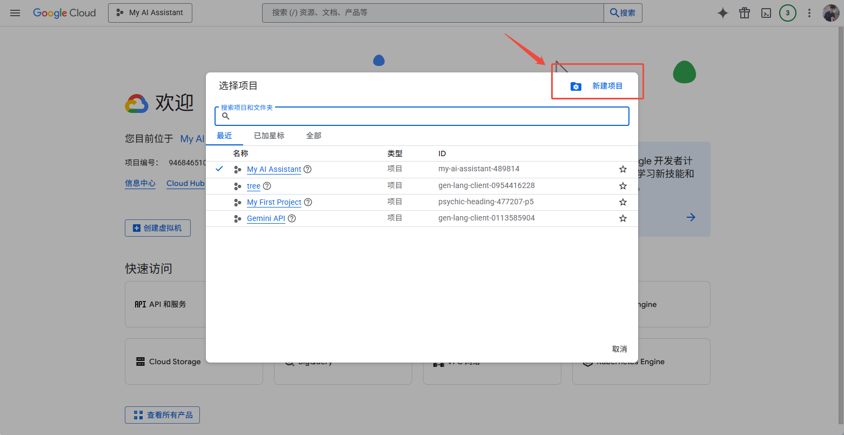This screenshot has height=435, width=844.
Task: Click help icon next to My AI Assistant
Action: coord(307,169)
